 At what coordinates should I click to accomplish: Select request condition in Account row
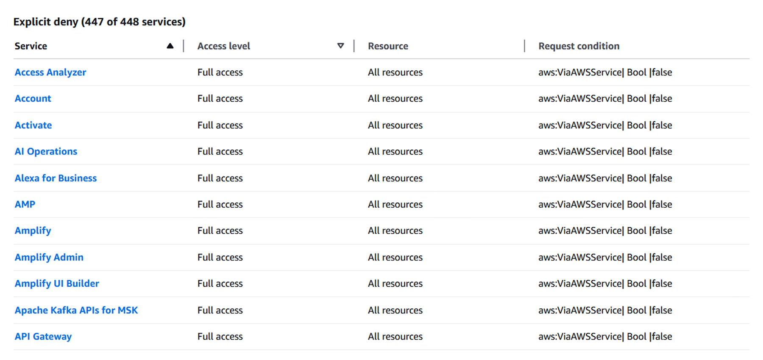pos(605,98)
